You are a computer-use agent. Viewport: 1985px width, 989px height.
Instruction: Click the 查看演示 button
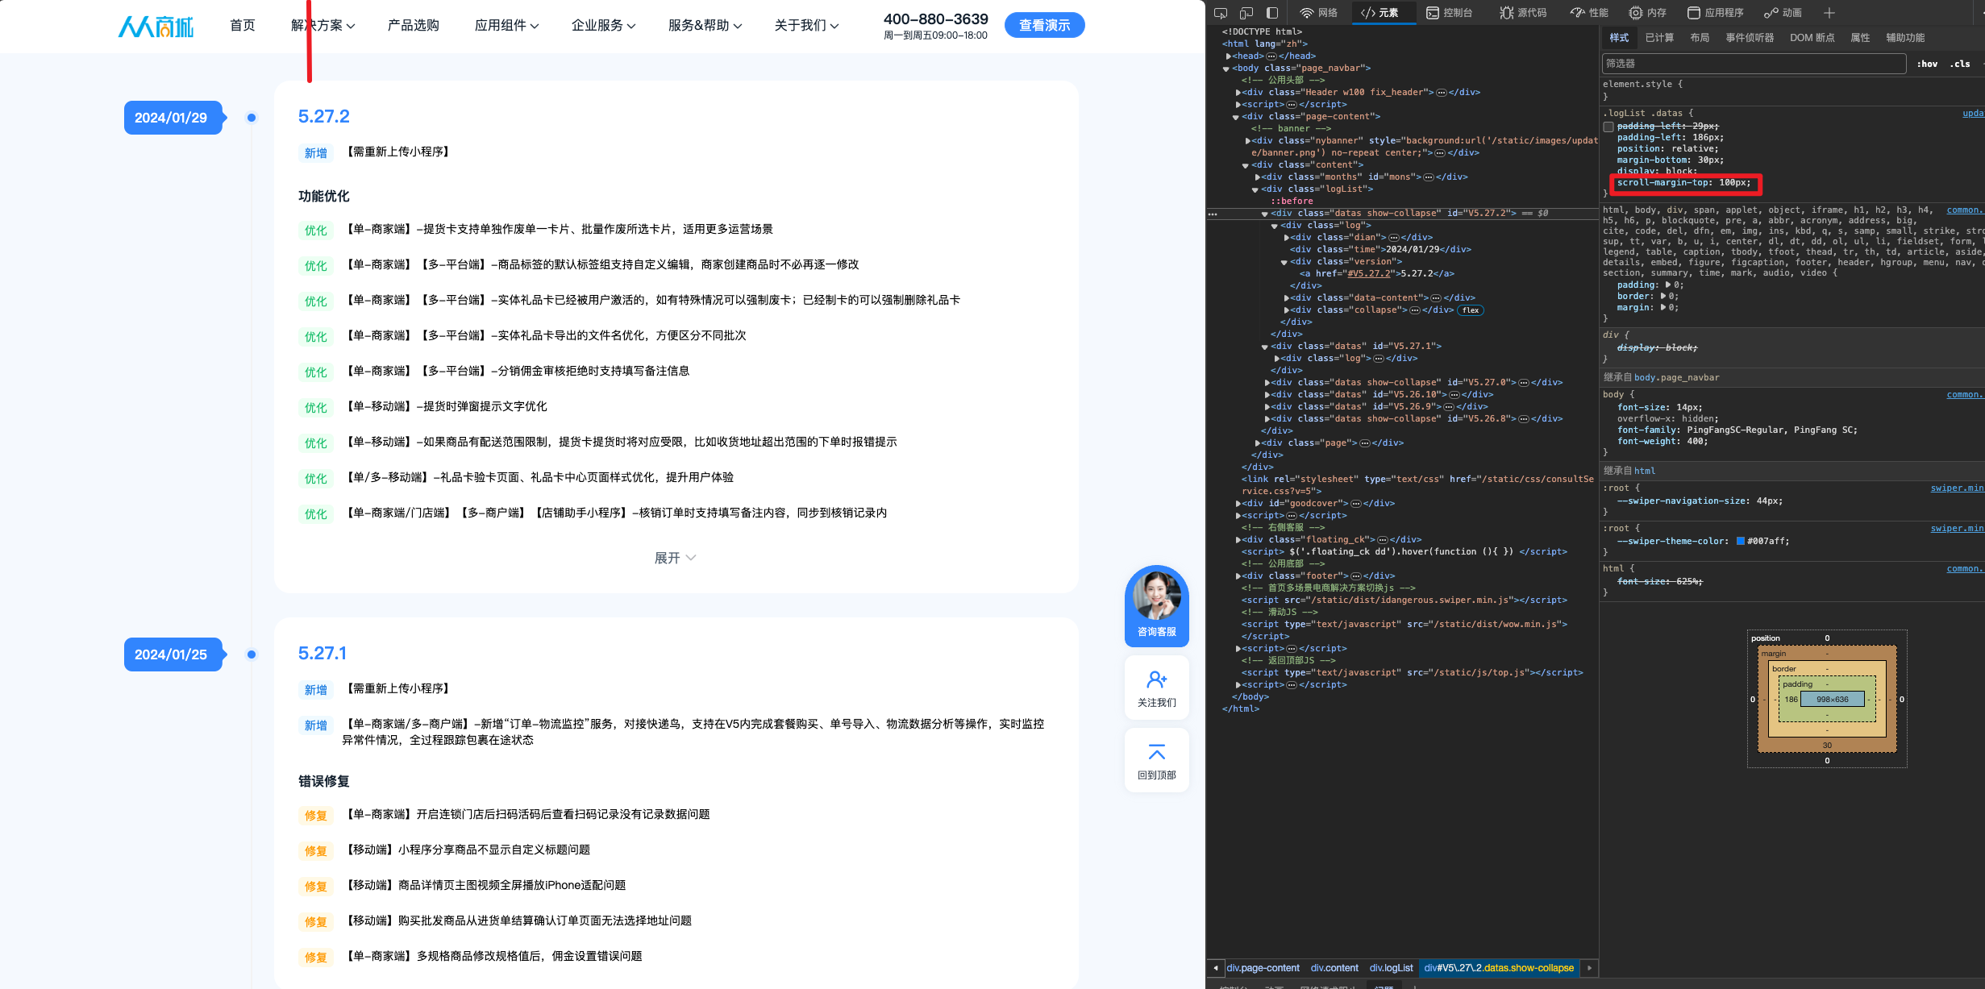(1045, 26)
